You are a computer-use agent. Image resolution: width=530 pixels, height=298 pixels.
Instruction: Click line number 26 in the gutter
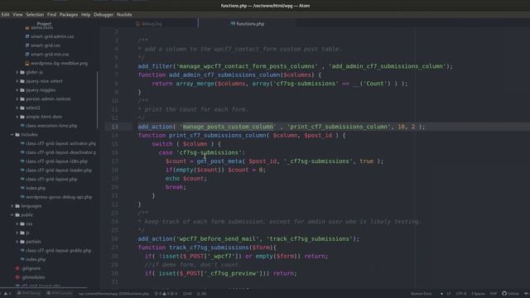pos(115,239)
